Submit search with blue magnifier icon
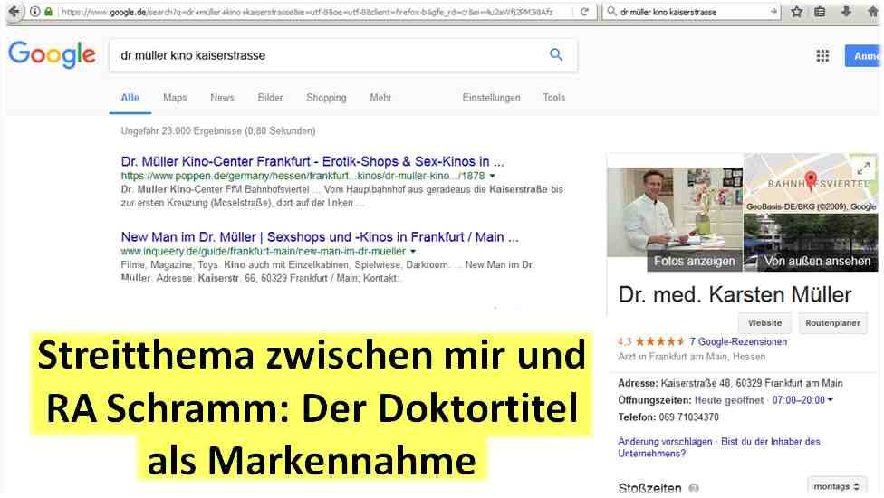The image size is (884, 498). coord(556,54)
